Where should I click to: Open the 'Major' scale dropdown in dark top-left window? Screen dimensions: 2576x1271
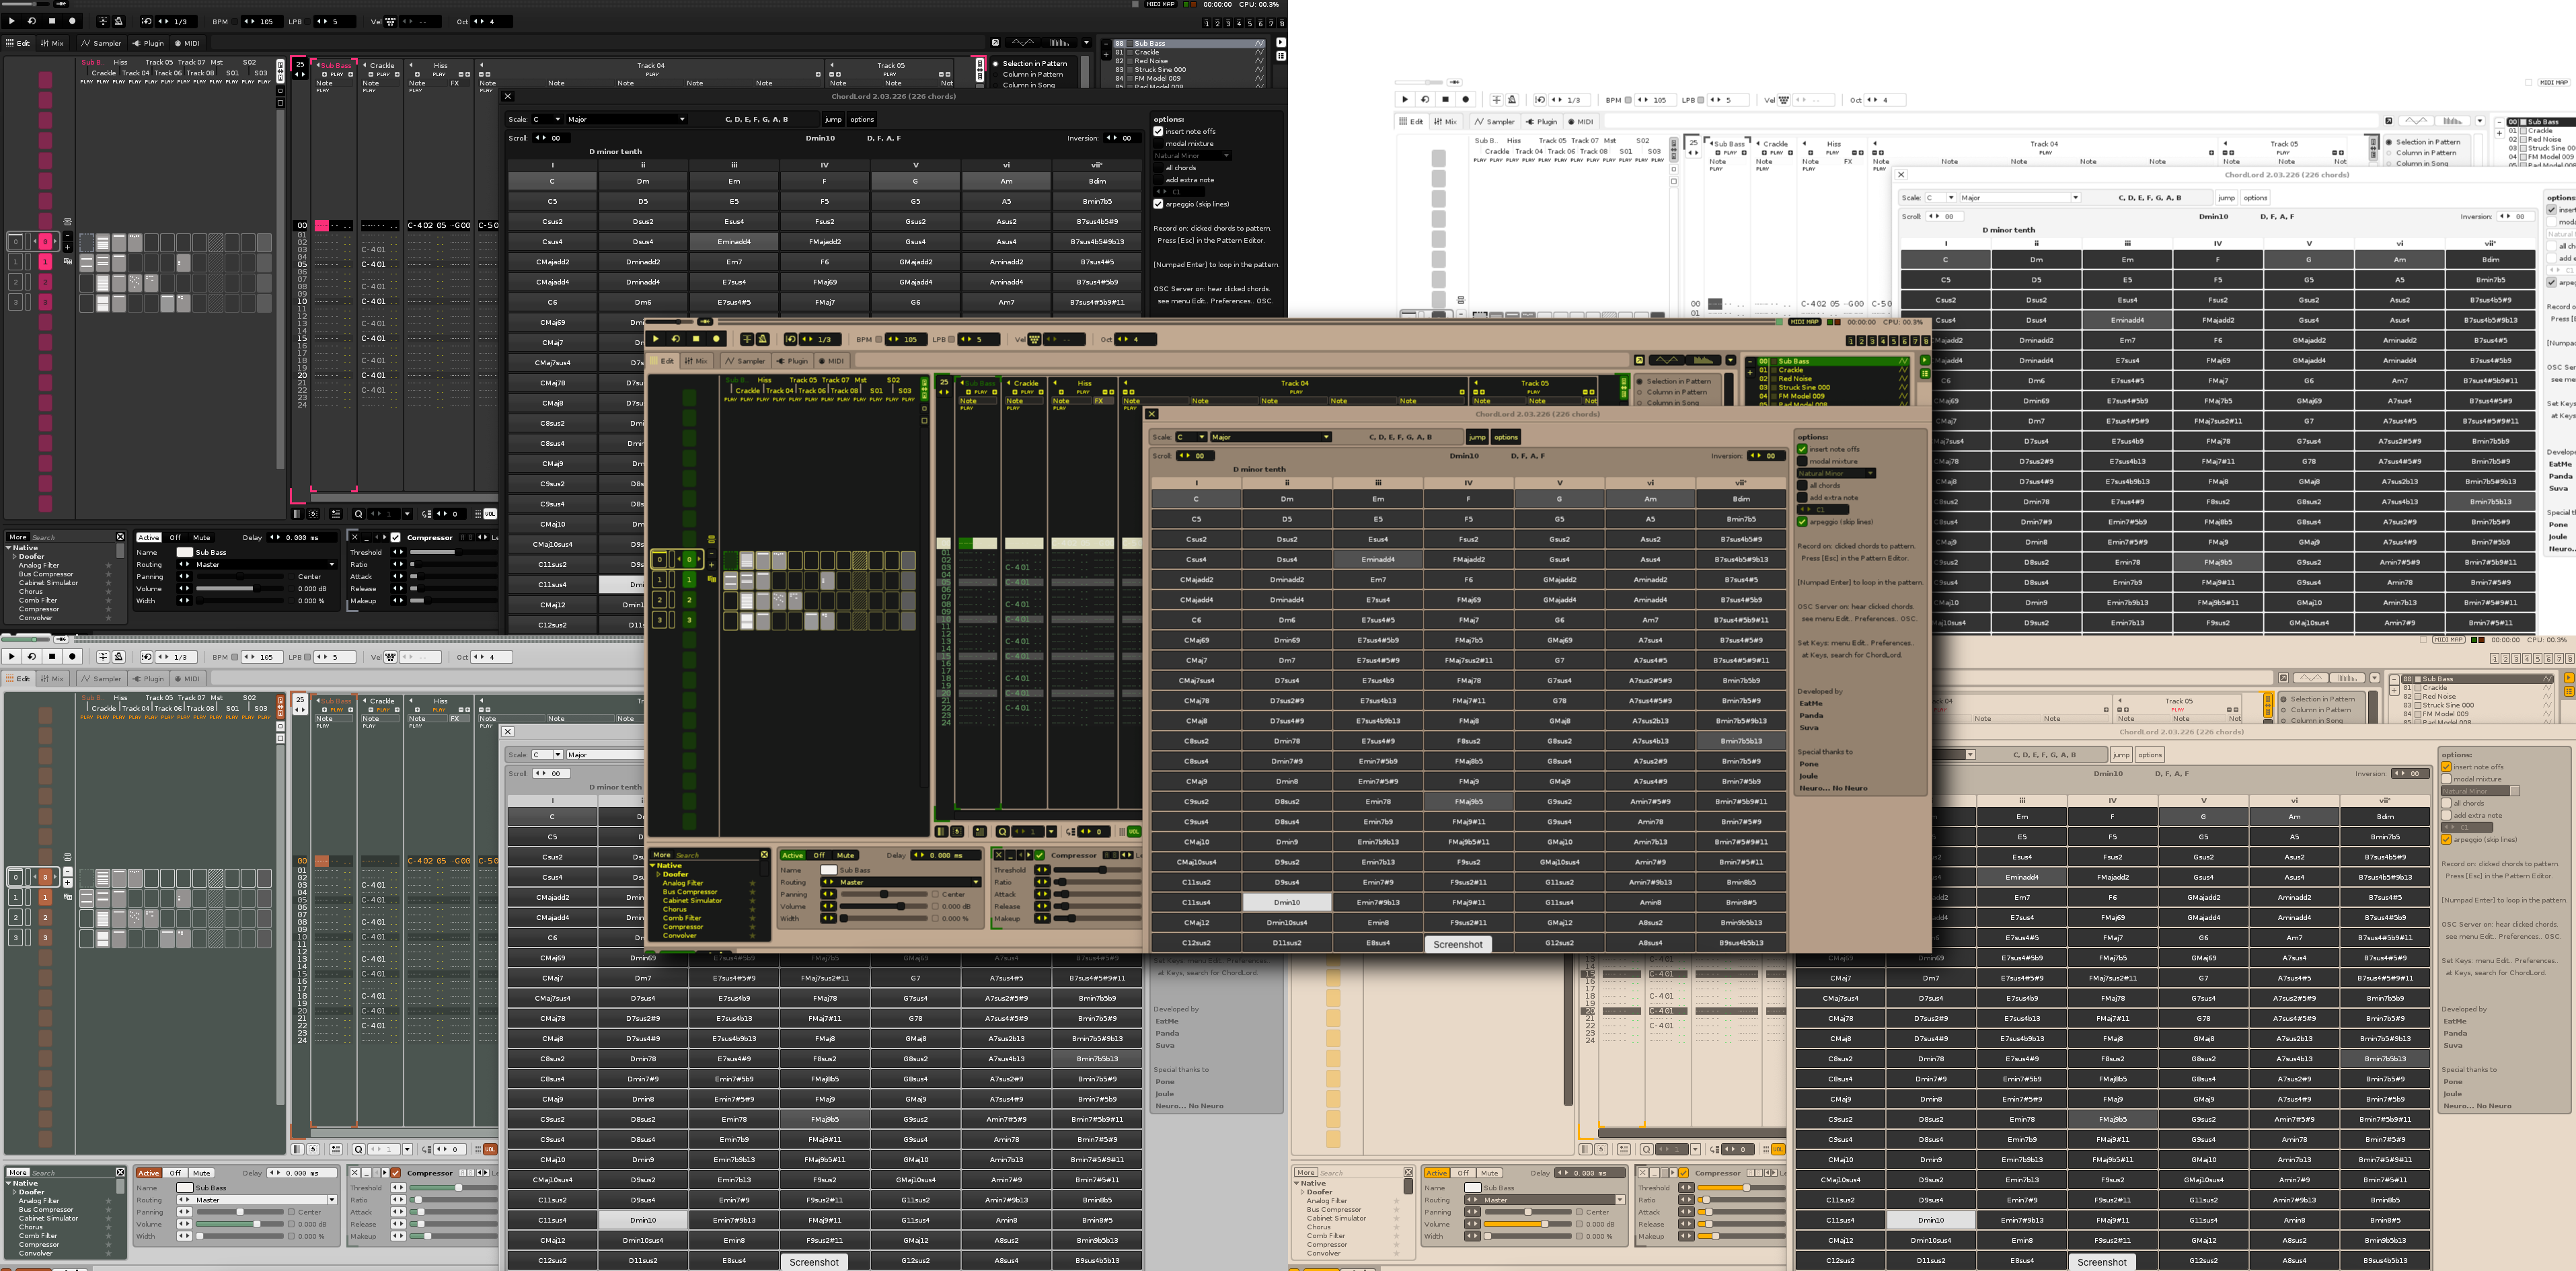click(626, 119)
